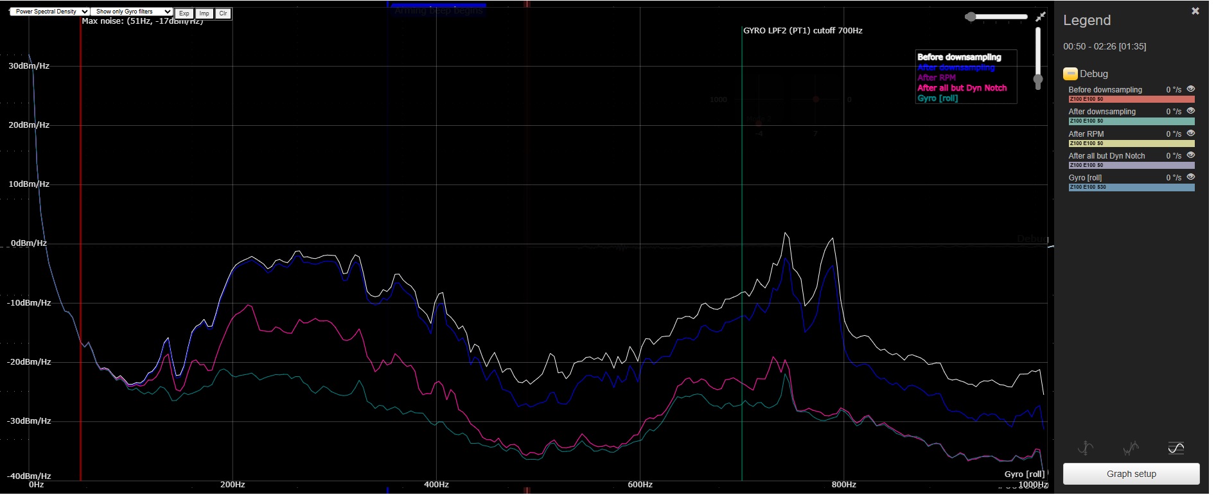Open Graph setup
The image size is (1216, 495).
pos(1131,474)
